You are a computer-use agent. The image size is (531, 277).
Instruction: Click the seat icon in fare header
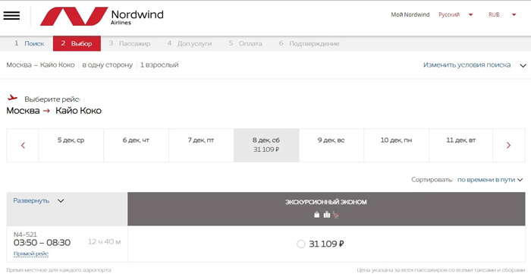[336, 214]
